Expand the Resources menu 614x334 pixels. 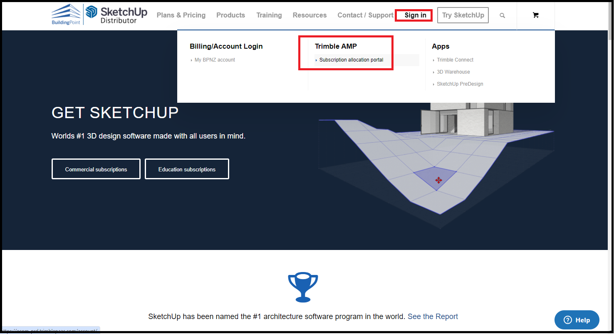pos(309,15)
